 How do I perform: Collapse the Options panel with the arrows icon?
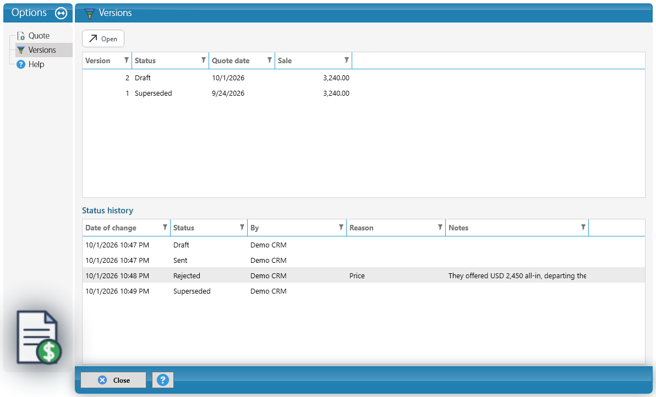click(61, 13)
